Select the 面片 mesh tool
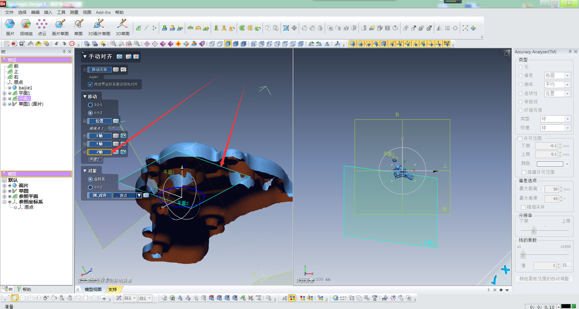Screen dimensions: 579x309 (x=10, y=27)
